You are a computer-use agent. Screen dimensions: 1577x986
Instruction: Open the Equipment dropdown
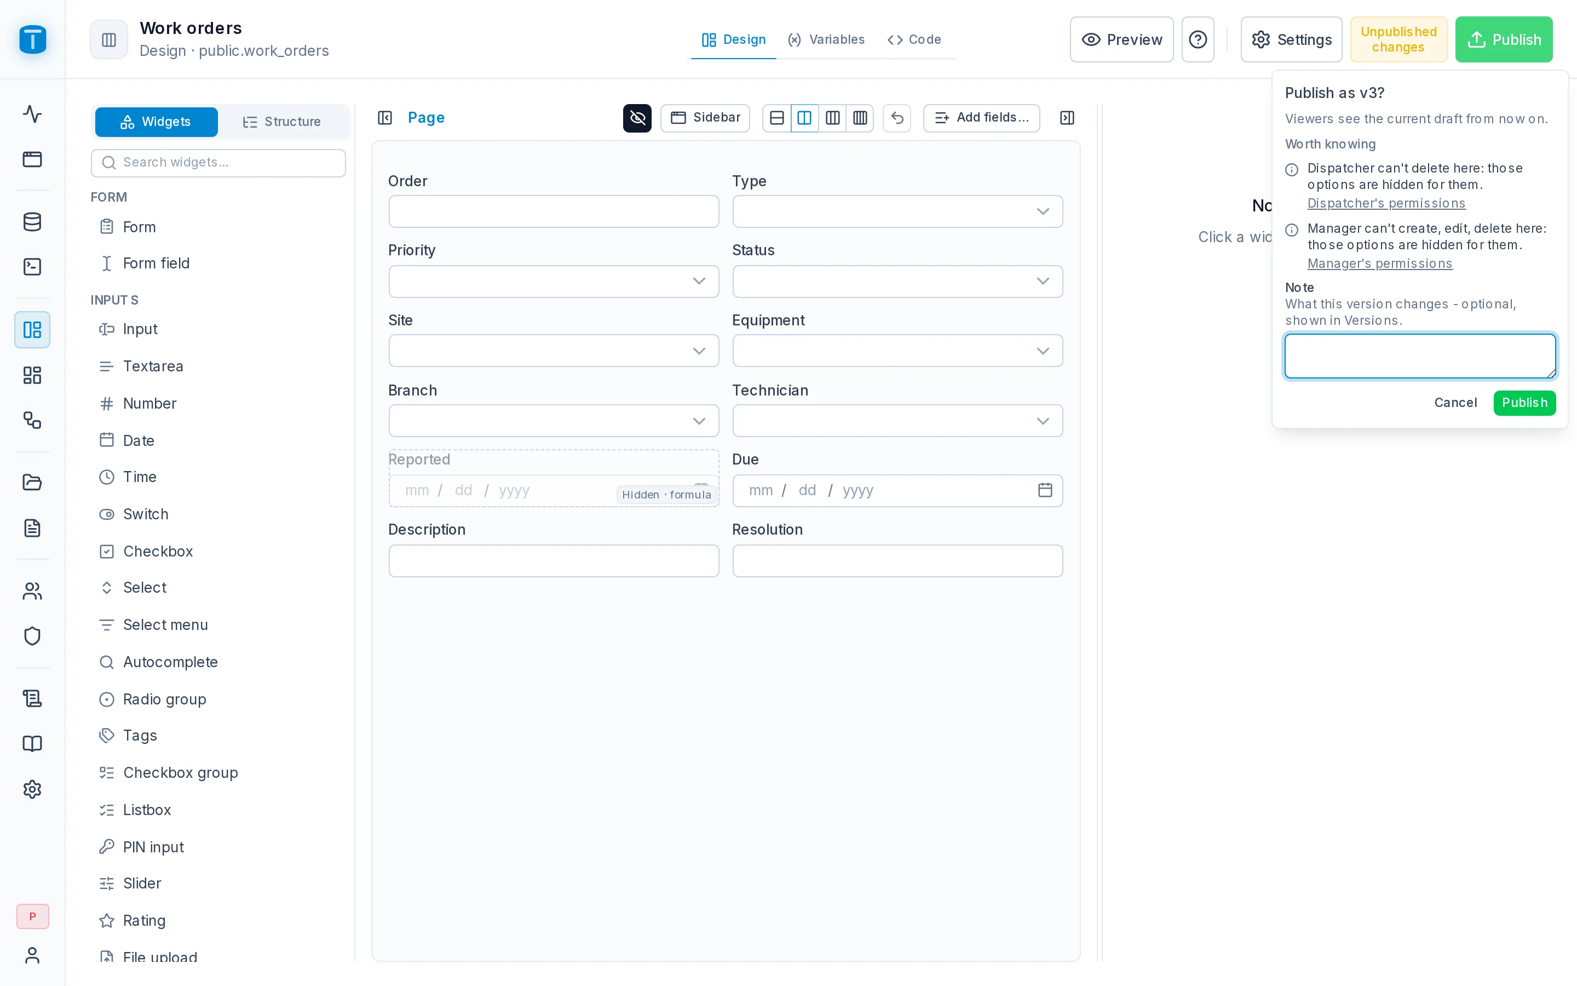tap(897, 351)
